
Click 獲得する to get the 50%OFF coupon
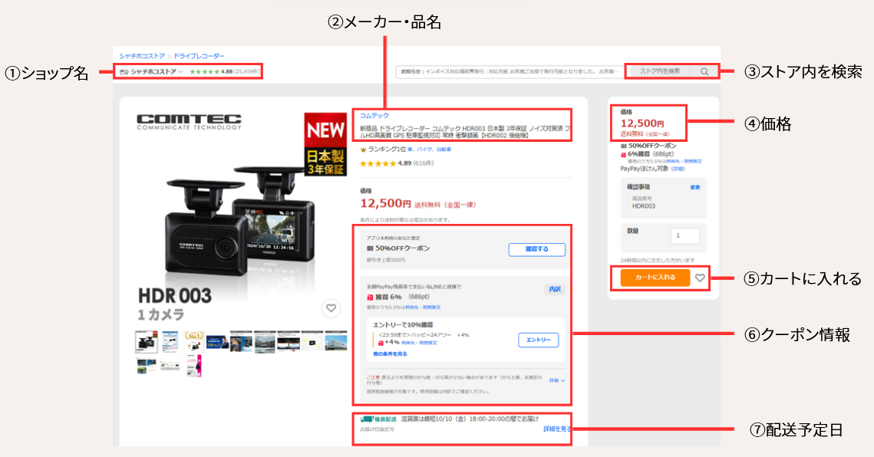[536, 250]
